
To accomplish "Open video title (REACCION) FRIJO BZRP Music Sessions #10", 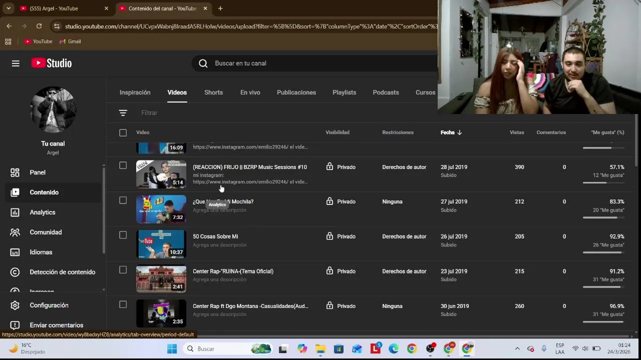I will click(x=250, y=167).
